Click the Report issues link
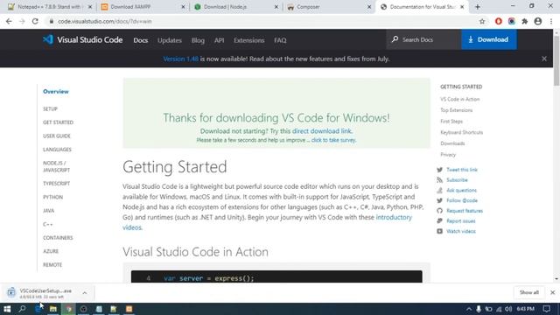Viewport: 560px width, 315px height. tap(461, 221)
